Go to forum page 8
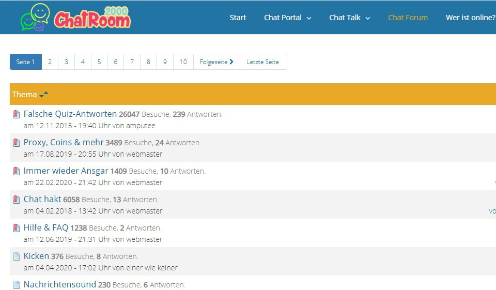Viewport: 496px width, 290px height. pos(148,62)
